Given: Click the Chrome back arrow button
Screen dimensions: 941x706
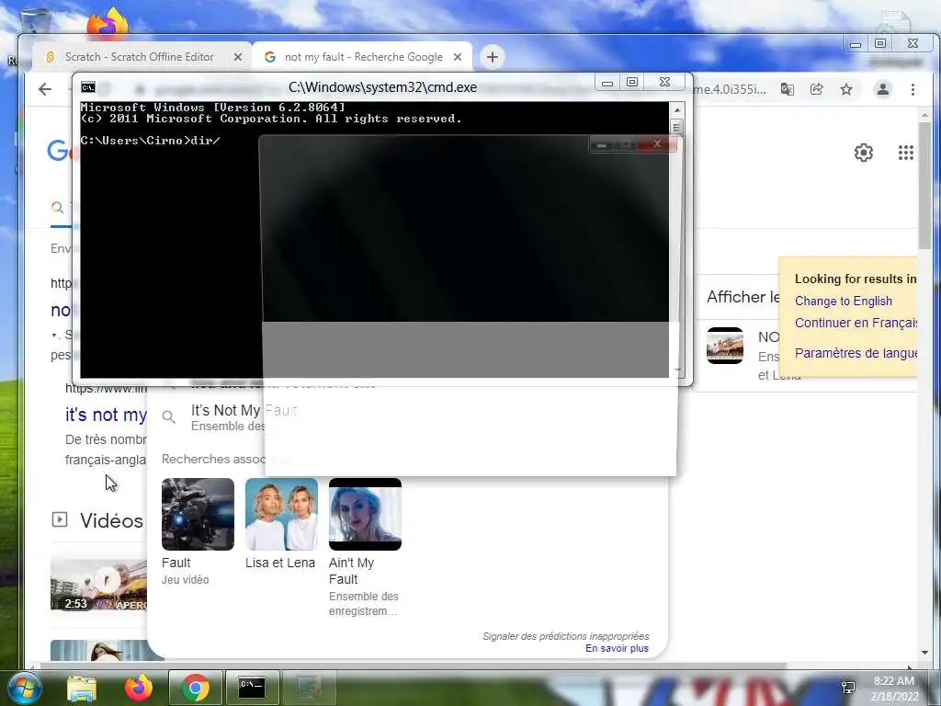Looking at the screenshot, I should pos(45,89).
